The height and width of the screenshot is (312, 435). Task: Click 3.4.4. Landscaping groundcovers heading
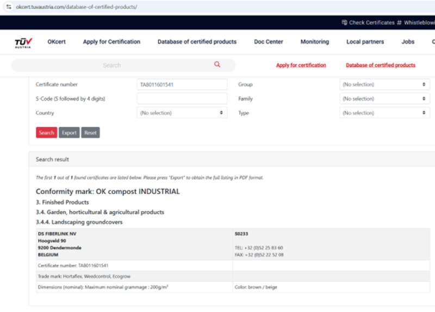pos(79,222)
